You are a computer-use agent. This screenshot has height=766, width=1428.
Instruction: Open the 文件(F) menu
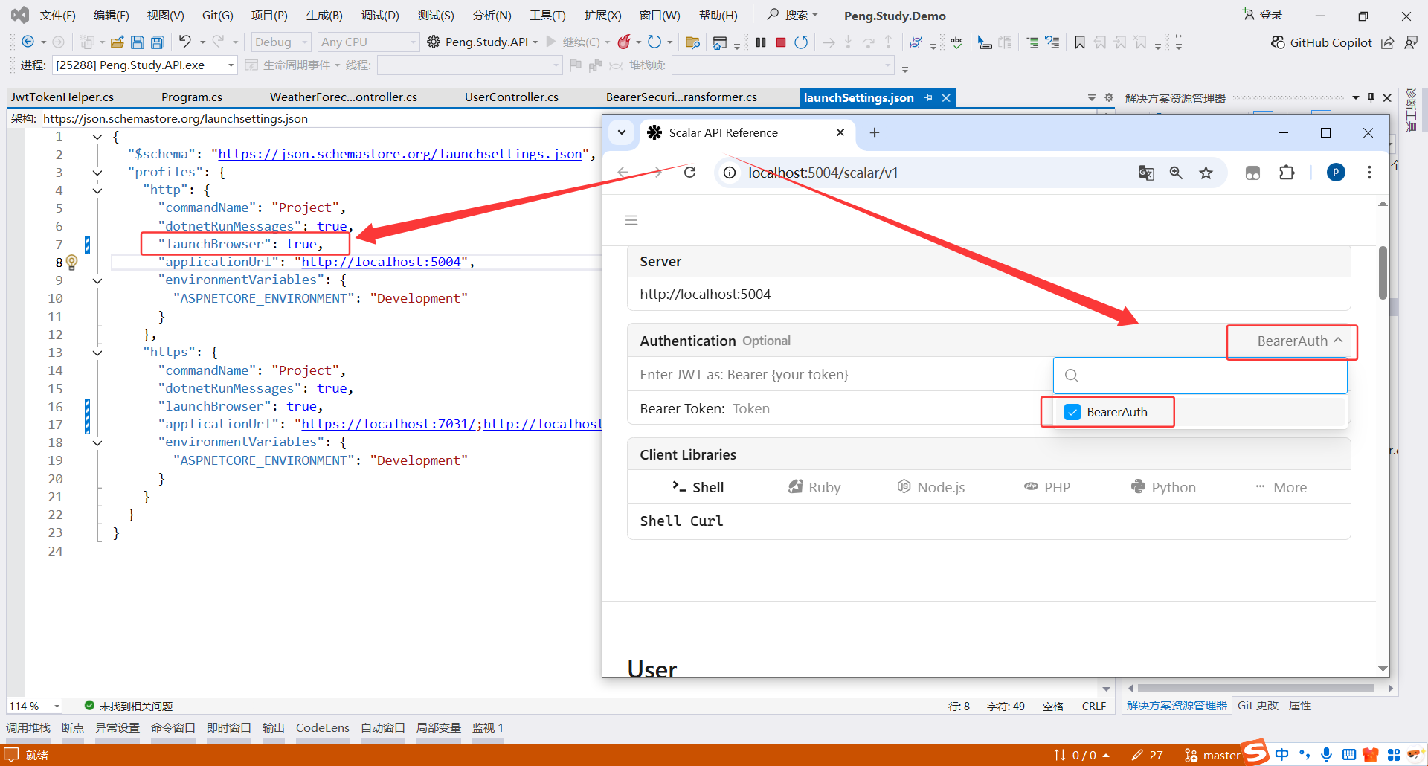click(x=58, y=16)
